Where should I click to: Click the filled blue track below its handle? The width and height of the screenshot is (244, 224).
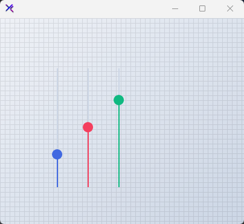pyautogui.click(x=57, y=173)
